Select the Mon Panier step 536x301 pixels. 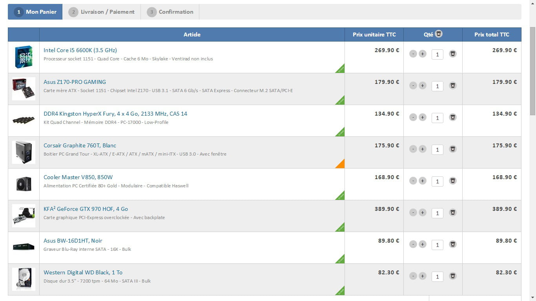(35, 12)
